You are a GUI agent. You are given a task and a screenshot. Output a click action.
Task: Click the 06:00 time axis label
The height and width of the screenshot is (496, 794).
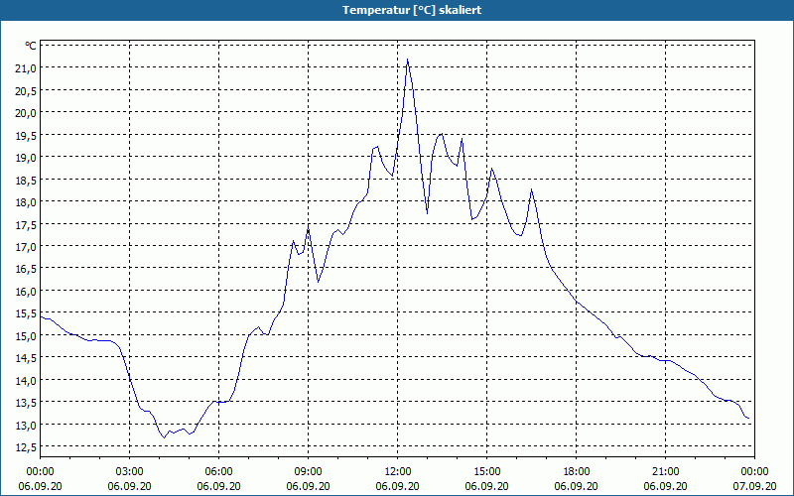[218, 472]
